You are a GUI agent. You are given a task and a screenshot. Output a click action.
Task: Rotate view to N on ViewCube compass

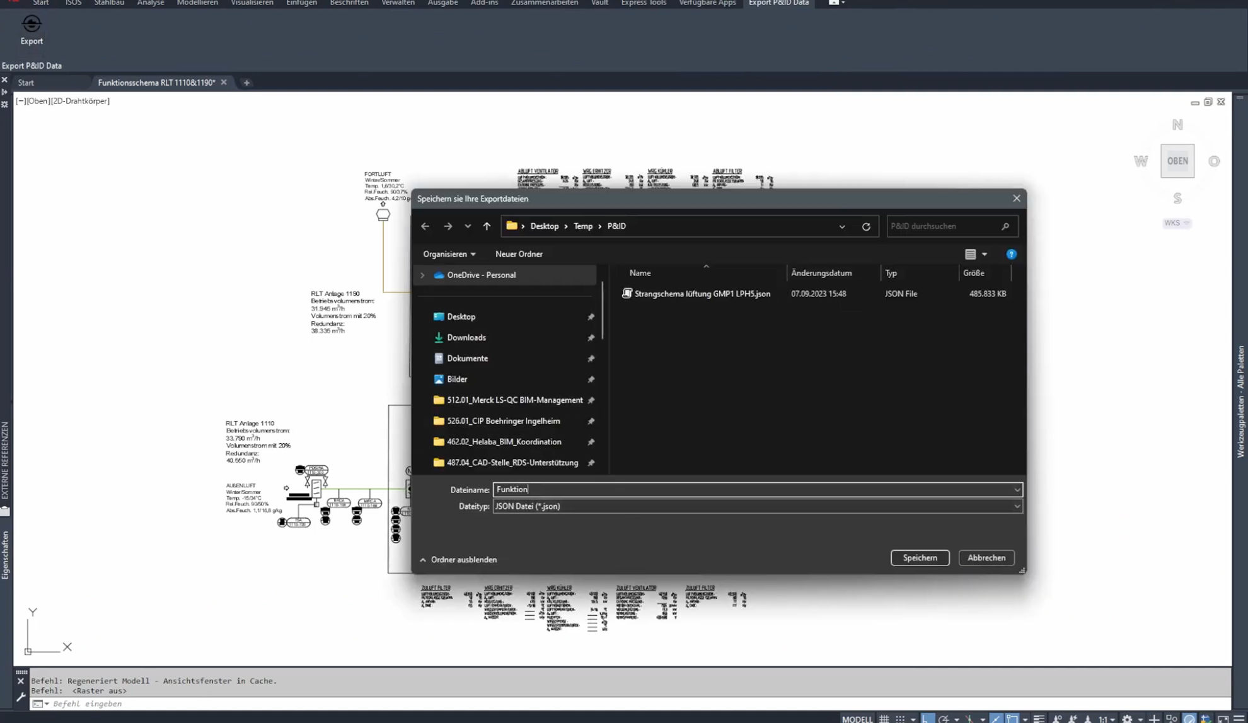click(x=1177, y=125)
